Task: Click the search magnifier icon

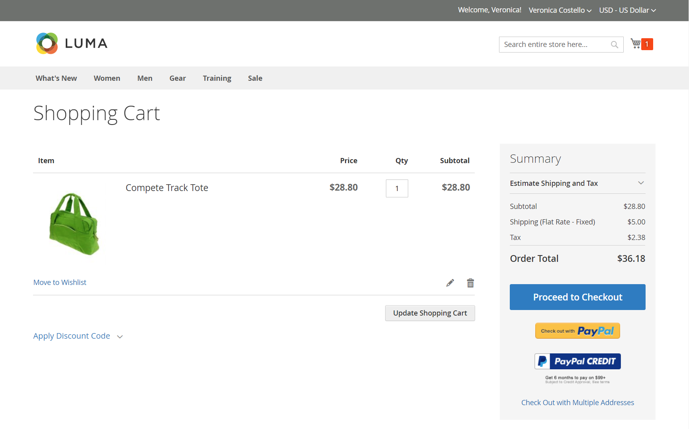Action: 615,45
